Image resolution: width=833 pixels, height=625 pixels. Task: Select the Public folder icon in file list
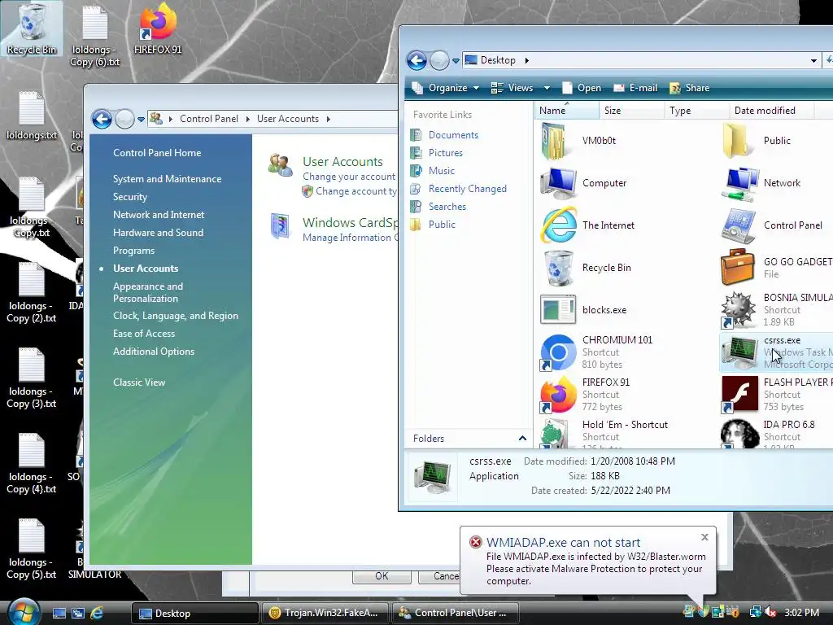coord(757,141)
